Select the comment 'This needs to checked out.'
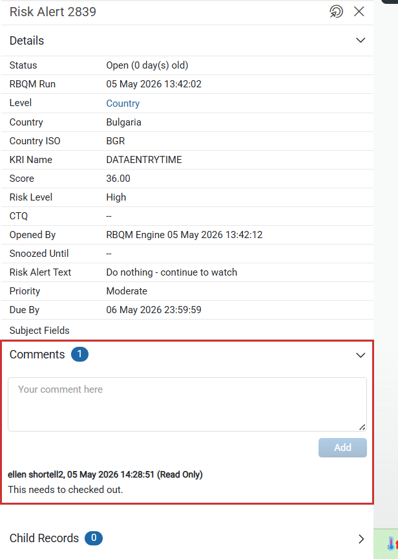Viewport: 398px width, 559px height. coord(65,490)
